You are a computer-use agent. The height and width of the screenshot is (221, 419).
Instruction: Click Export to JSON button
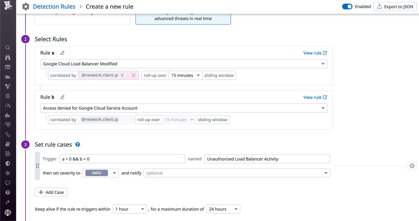(395, 7)
